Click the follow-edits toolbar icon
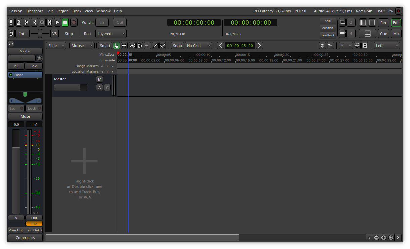410x249 pixels. tap(330, 46)
